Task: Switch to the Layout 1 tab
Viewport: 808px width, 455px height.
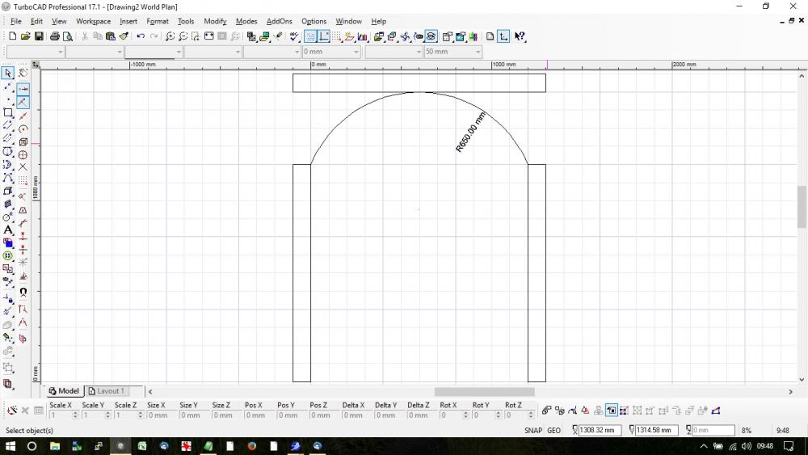Action: 107,391
